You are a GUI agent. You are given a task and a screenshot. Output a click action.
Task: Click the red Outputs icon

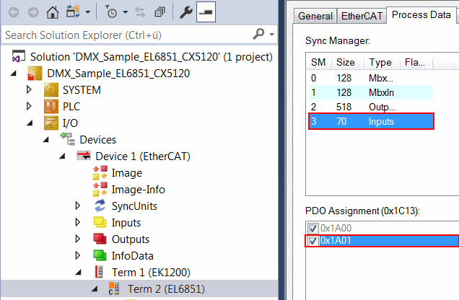(x=100, y=239)
